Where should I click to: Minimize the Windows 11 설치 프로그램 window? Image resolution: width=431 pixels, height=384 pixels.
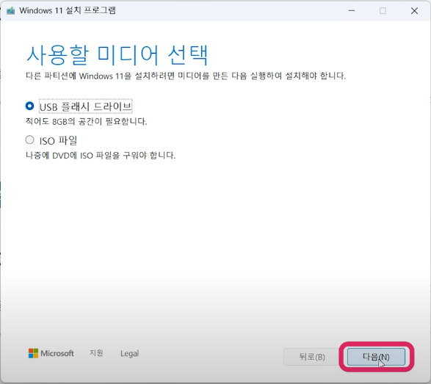(x=352, y=11)
